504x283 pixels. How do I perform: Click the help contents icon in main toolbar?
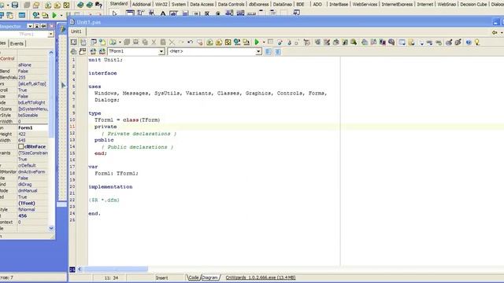point(98,6)
